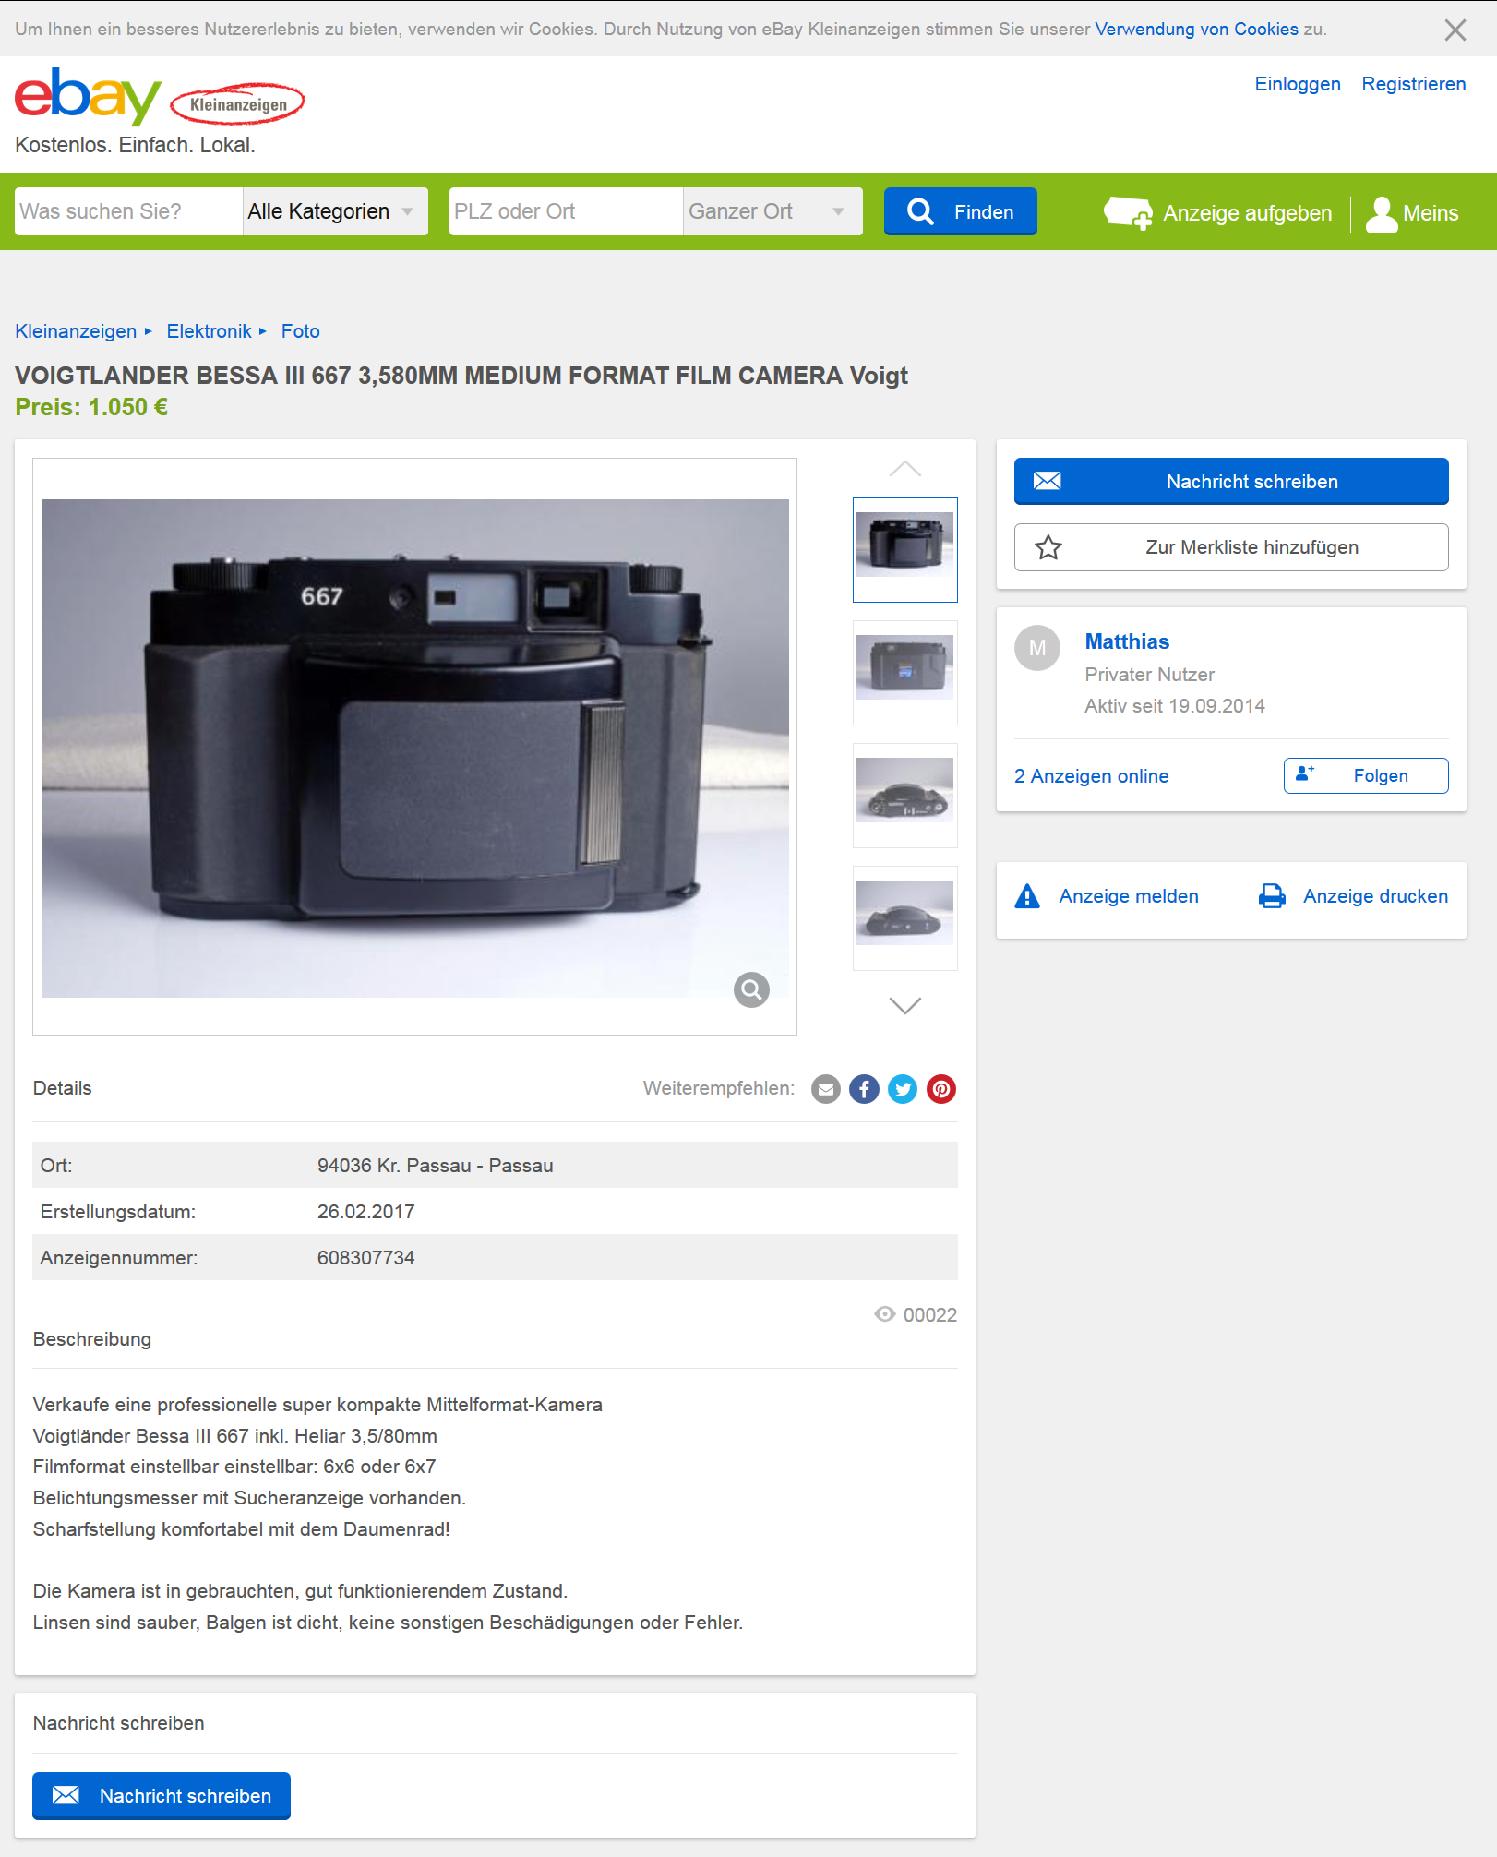Open the Registrieren link
The height and width of the screenshot is (1857, 1497).
pos(1413,84)
